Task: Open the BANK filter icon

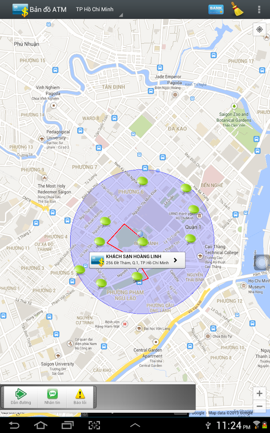Action: tap(216, 10)
